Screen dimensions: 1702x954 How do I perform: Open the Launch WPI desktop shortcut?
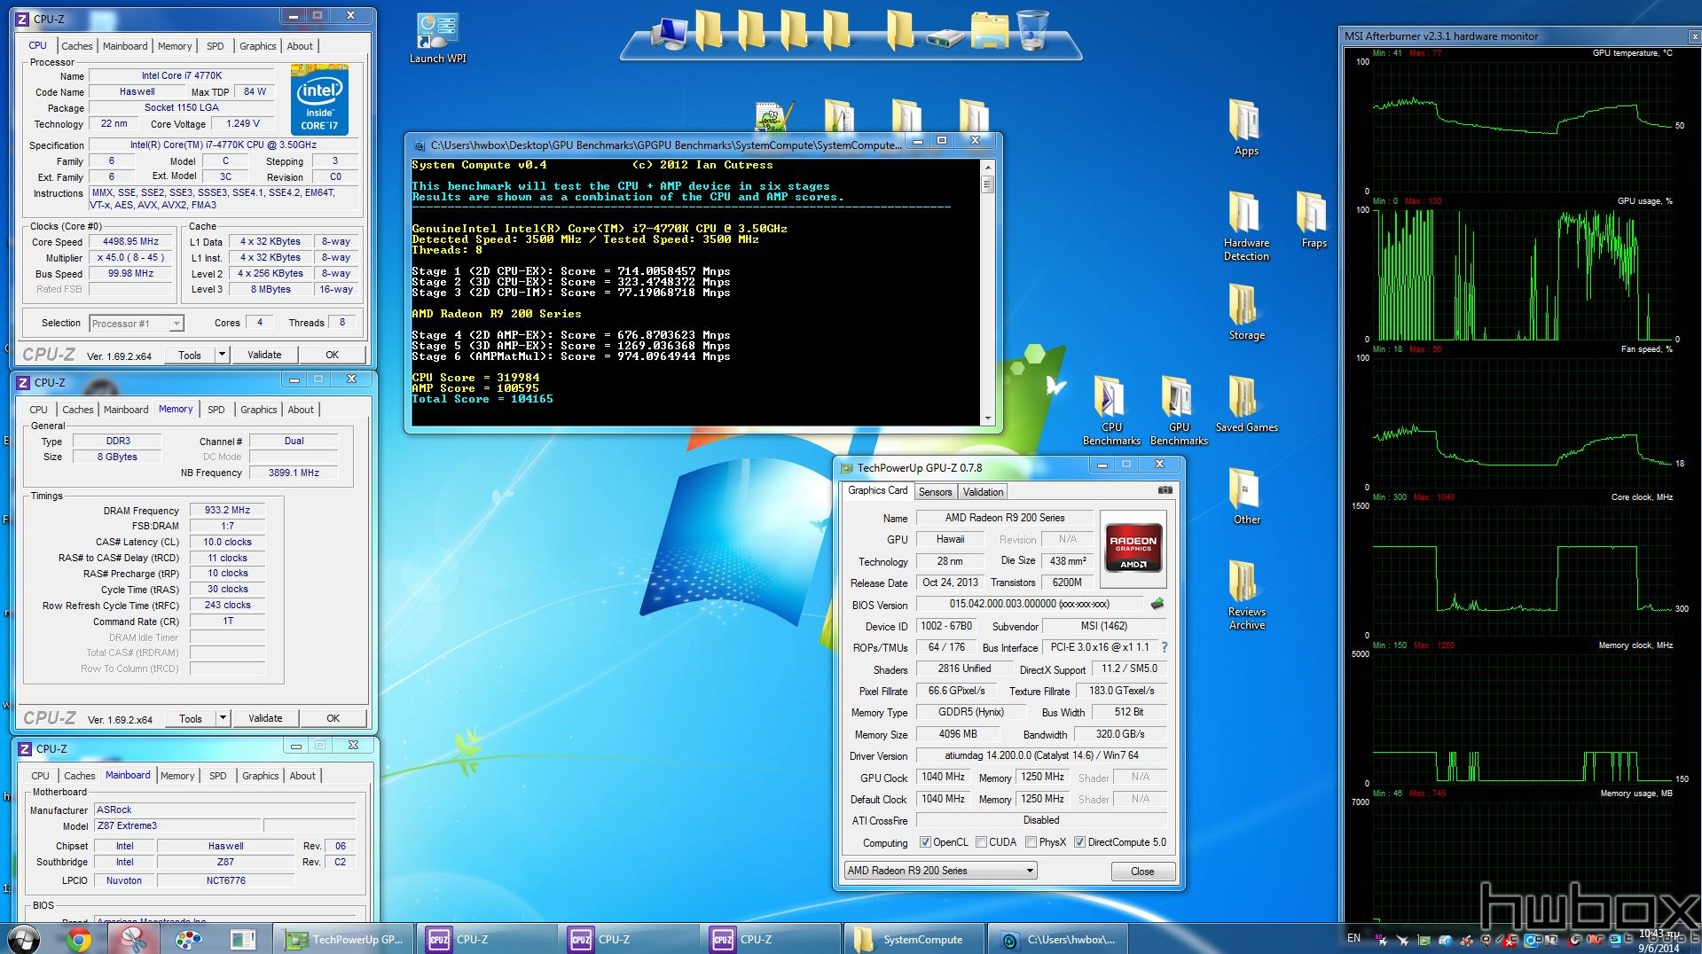437,39
